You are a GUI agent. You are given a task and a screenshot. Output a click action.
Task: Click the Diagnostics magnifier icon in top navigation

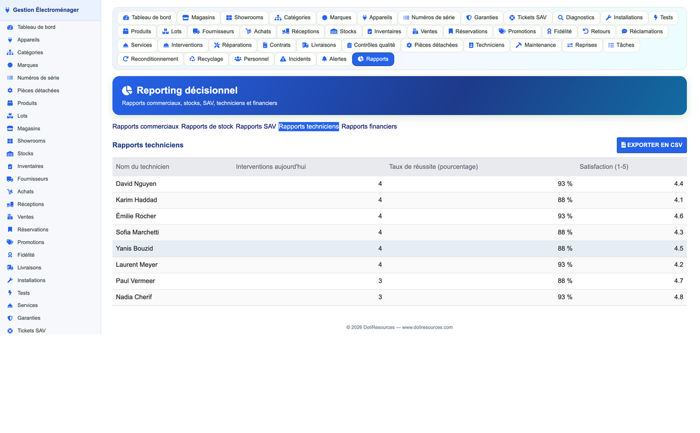click(x=561, y=17)
